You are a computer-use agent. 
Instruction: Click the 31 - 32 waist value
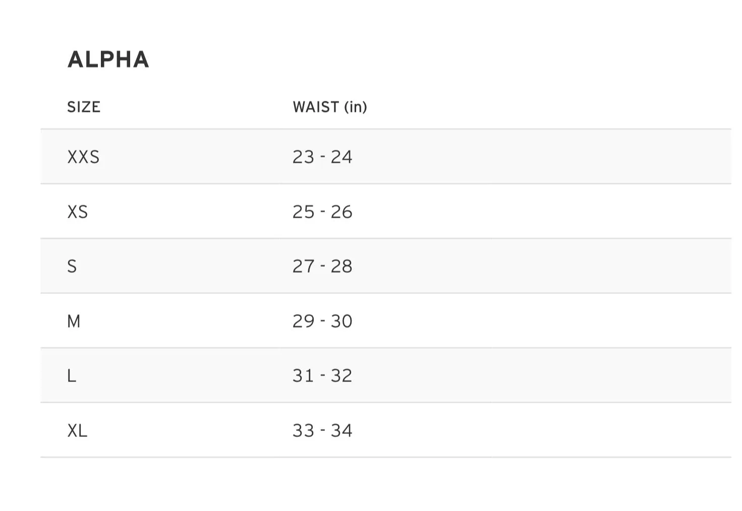coord(322,375)
